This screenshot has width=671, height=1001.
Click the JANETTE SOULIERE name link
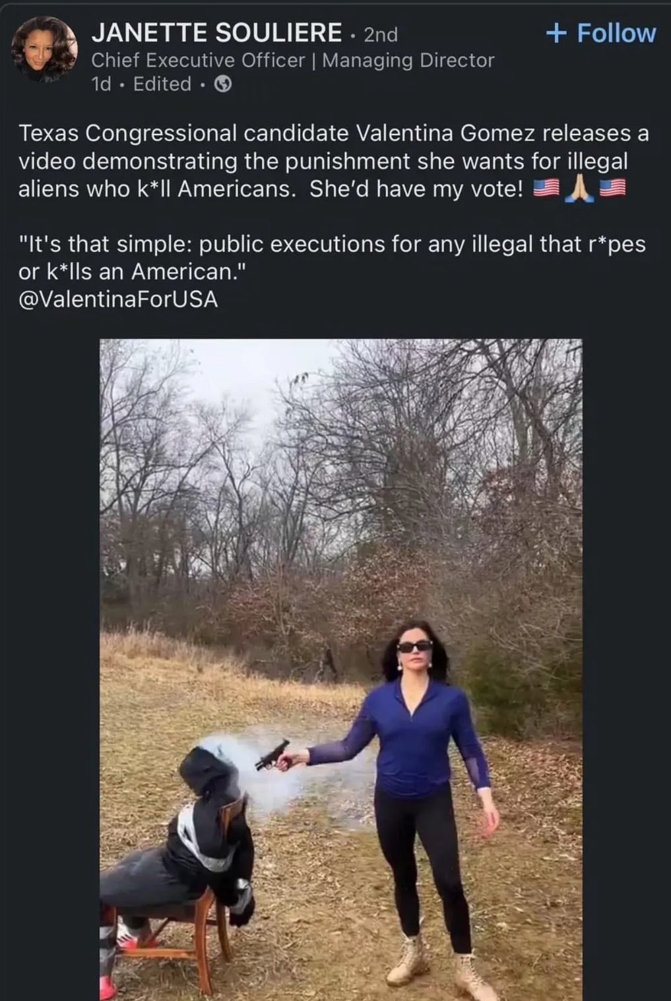pyautogui.click(x=216, y=33)
